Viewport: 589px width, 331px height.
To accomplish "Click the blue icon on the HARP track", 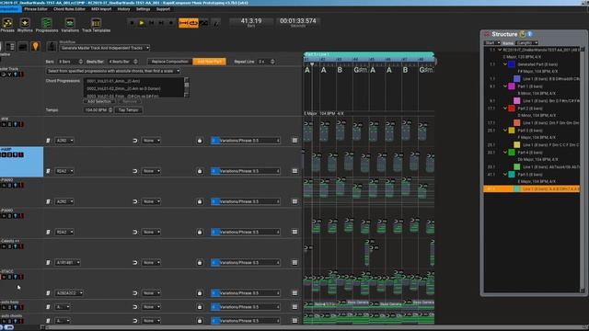I will point(16,154).
